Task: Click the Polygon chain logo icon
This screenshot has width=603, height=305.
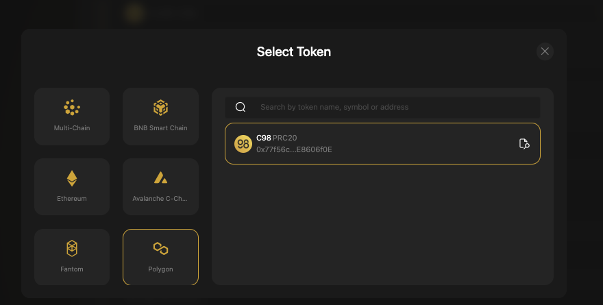Action: [160, 248]
